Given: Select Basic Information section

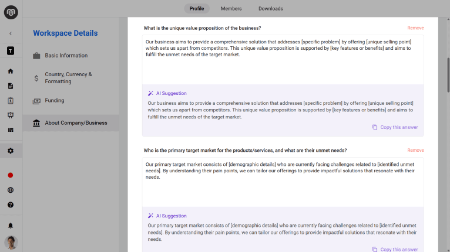Looking at the screenshot, I should pyautogui.click(x=66, y=56).
